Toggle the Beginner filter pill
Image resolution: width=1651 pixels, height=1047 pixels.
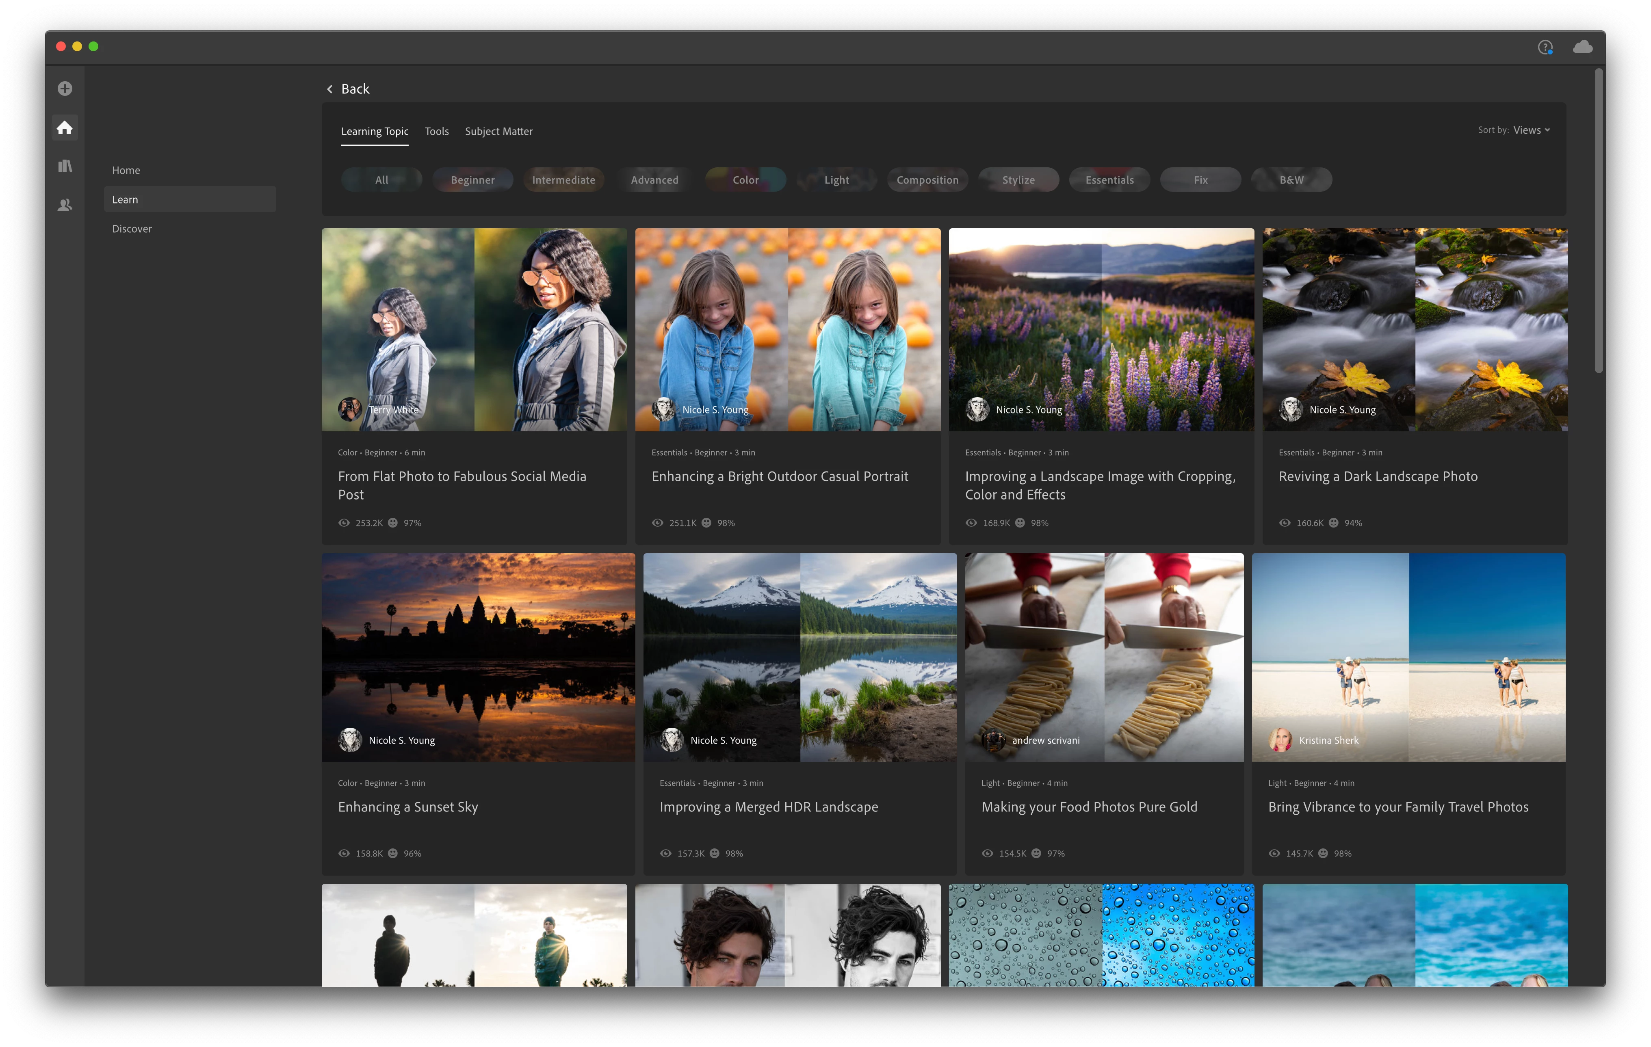click(472, 180)
